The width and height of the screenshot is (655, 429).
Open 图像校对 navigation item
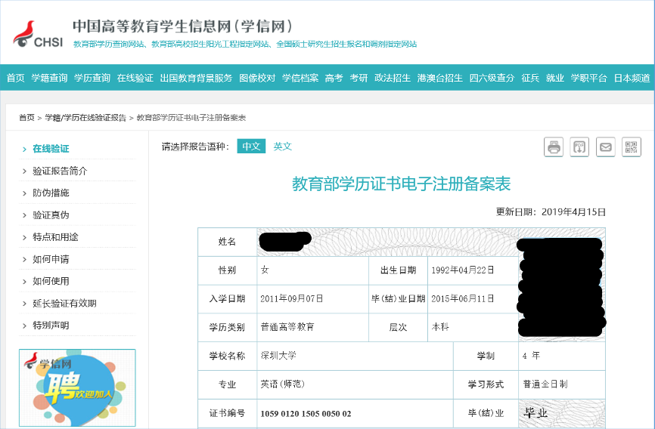(257, 78)
